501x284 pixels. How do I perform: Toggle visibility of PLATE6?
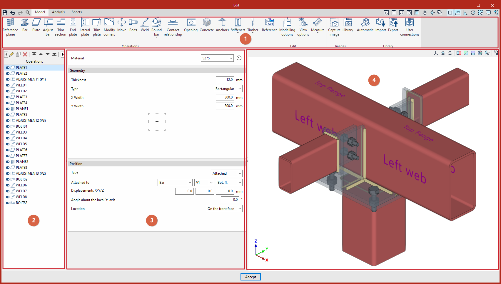tap(8, 150)
